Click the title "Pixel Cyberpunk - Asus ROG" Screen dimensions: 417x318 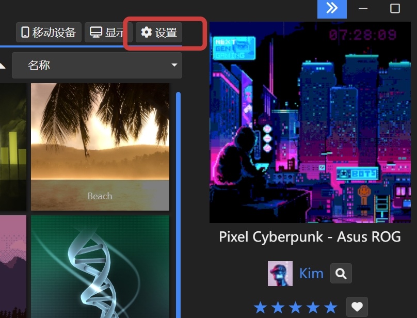[x=310, y=236]
